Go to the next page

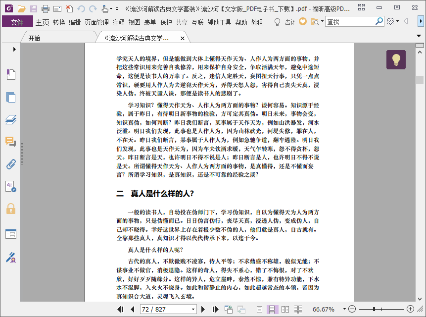point(203,309)
